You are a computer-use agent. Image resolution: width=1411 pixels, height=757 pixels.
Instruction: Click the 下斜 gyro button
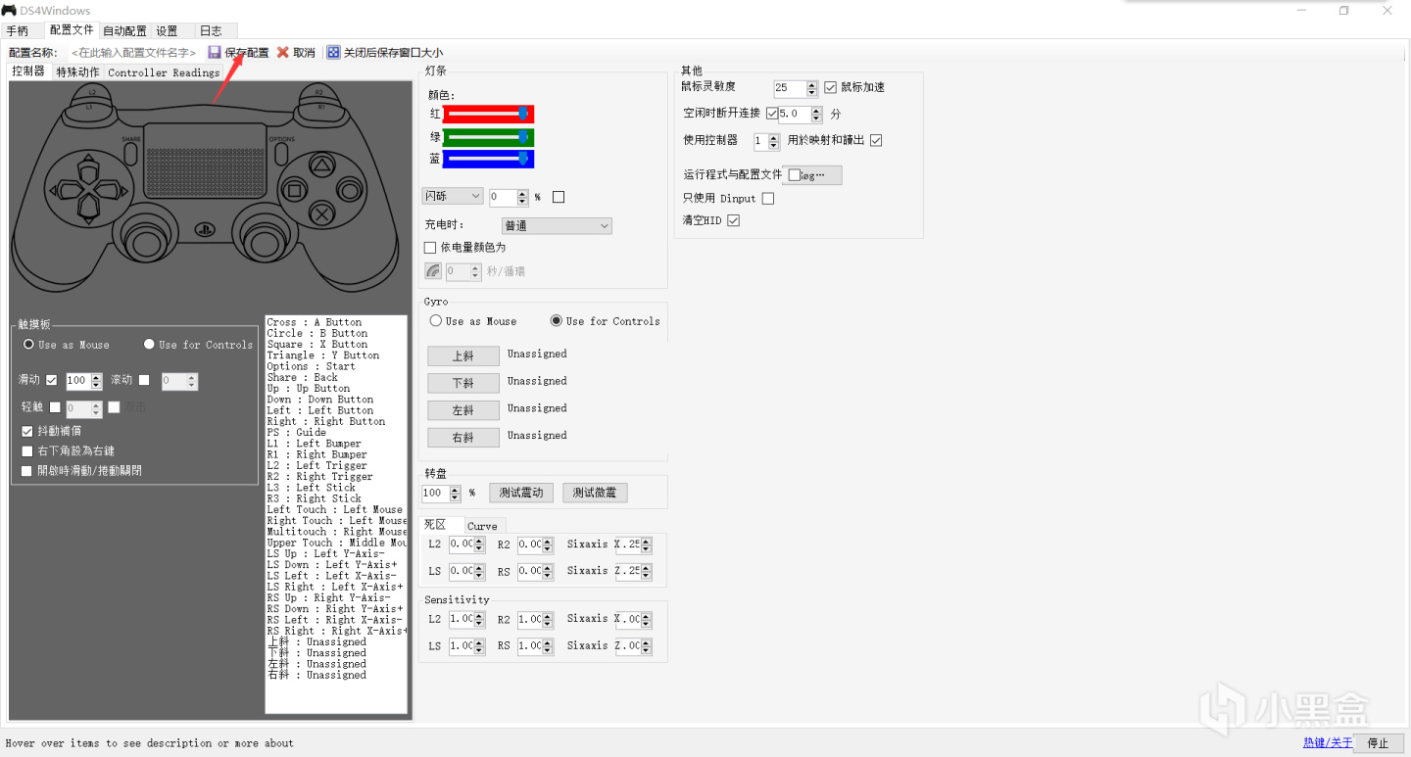click(462, 383)
